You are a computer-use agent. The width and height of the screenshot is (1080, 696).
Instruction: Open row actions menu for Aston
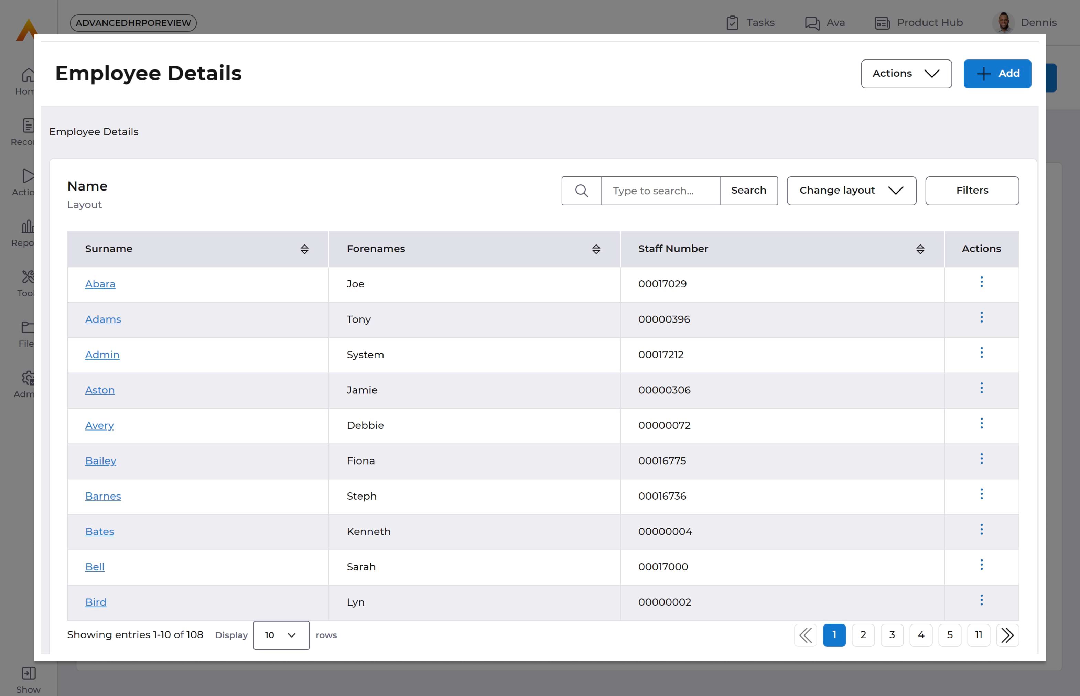click(x=981, y=388)
